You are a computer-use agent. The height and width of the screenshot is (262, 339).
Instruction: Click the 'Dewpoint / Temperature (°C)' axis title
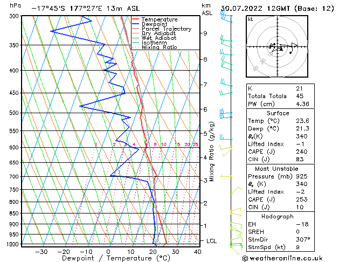point(116,258)
